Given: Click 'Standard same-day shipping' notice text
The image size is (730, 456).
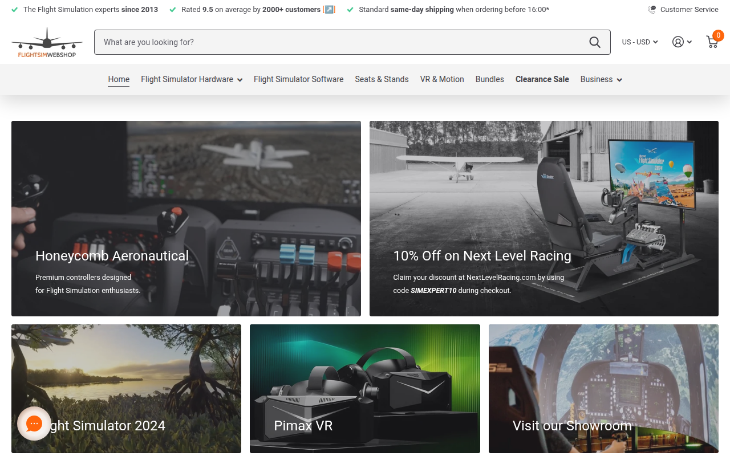Looking at the screenshot, I should pyautogui.click(x=454, y=10).
